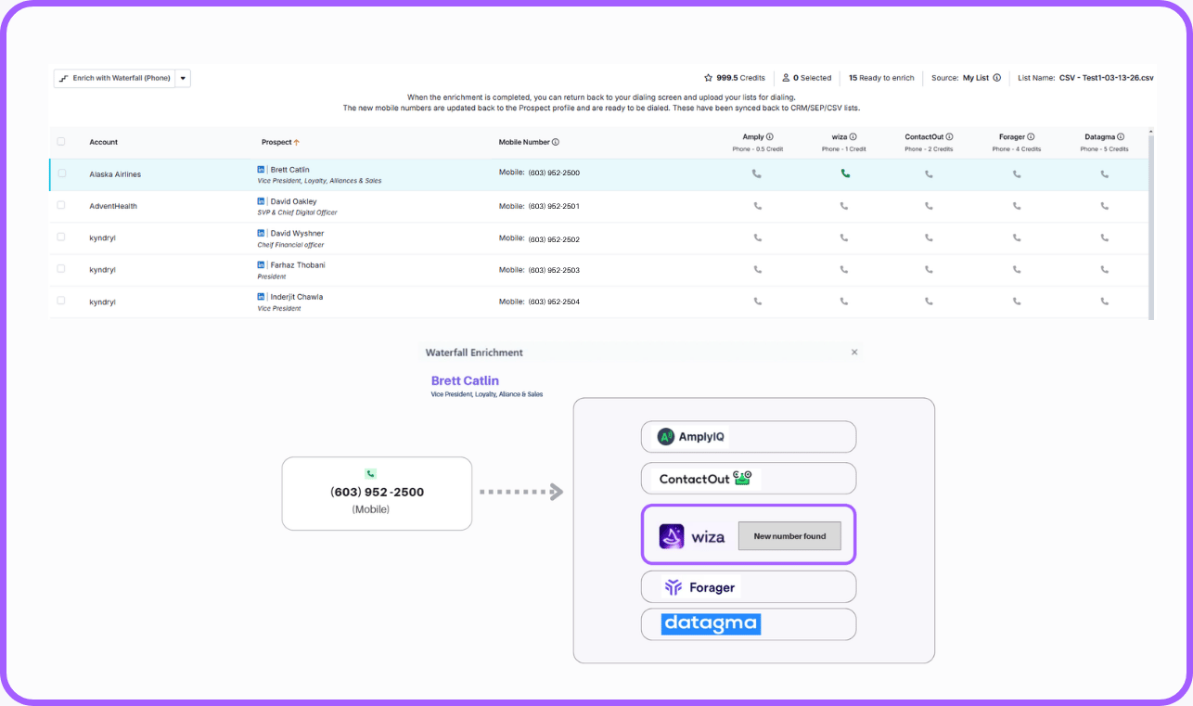Image resolution: width=1193 pixels, height=706 pixels.
Task: Tick the checkbox for Alaska Airlines row
Action: (x=62, y=173)
